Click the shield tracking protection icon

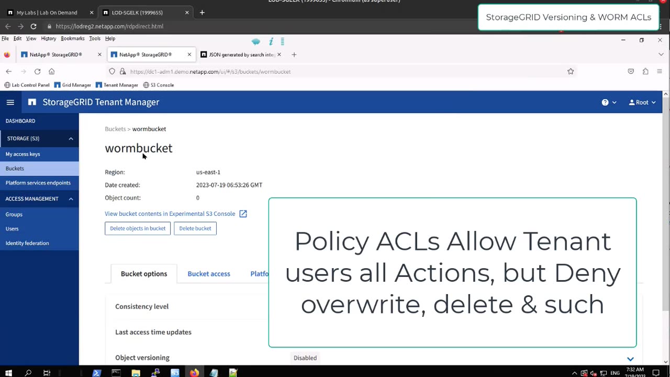[112, 72]
